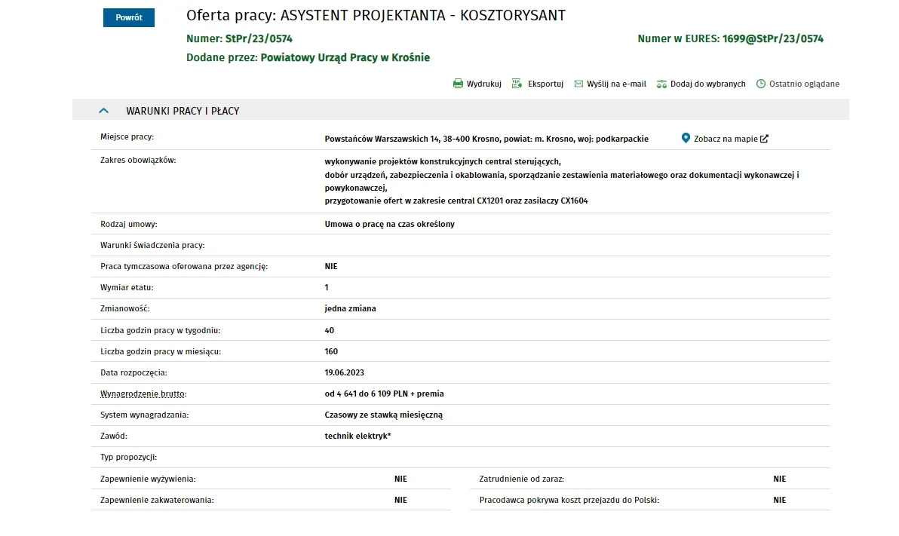
Task: Open Ostatnio oglądane link
Action: 804,84
